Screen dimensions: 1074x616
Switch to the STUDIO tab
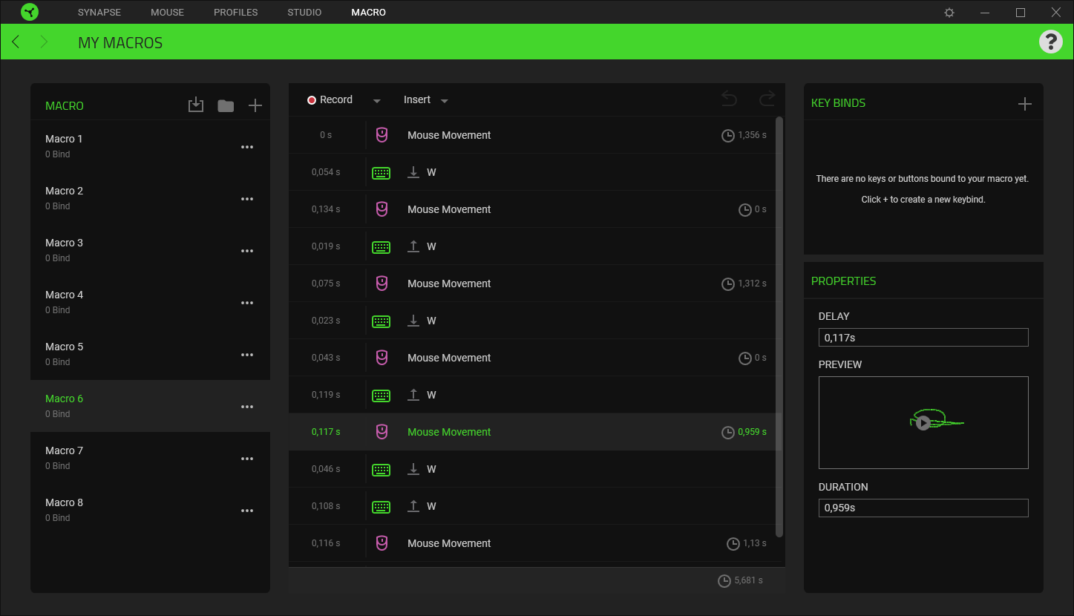[x=304, y=13]
